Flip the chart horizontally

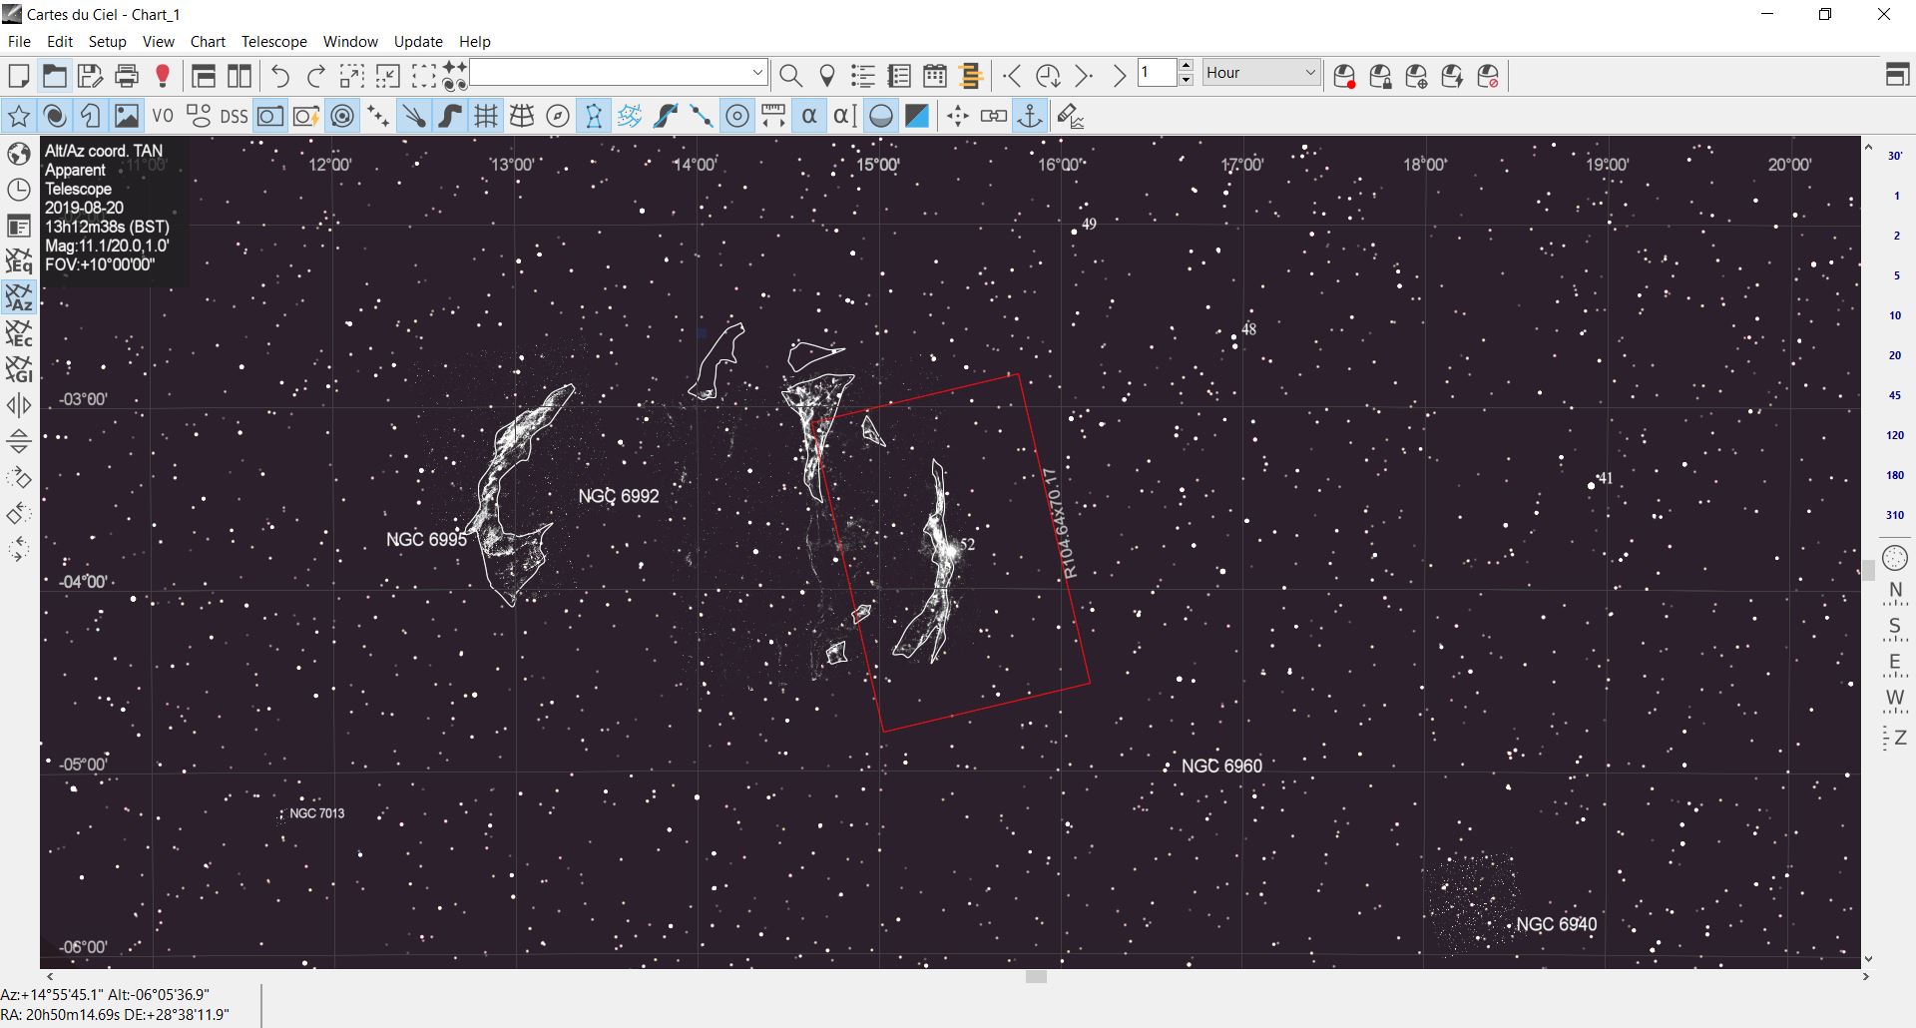click(x=19, y=405)
